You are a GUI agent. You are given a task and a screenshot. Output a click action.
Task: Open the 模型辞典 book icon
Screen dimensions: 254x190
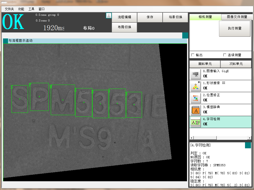click(196, 110)
